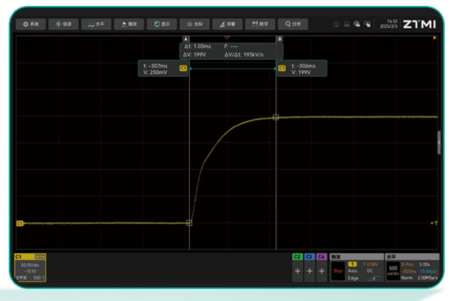
Task: Click the trigger level T: 0.00V value
Action: [x=370, y=264]
